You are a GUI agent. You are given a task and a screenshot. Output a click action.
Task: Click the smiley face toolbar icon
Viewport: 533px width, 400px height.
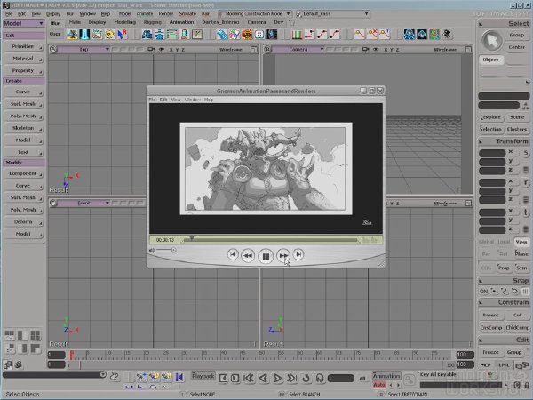259,35
